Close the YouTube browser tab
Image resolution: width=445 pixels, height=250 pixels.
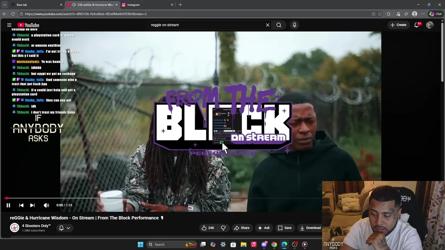(x=116, y=5)
